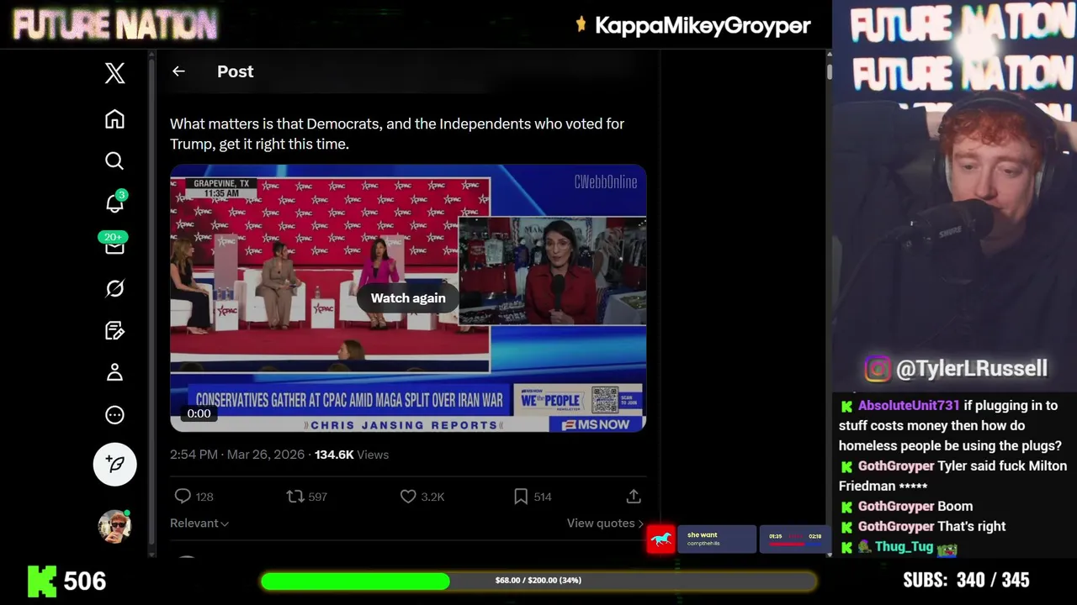Click the page scrollbar thumb at top right
The width and height of the screenshot is (1077, 605).
pyautogui.click(x=829, y=71)
